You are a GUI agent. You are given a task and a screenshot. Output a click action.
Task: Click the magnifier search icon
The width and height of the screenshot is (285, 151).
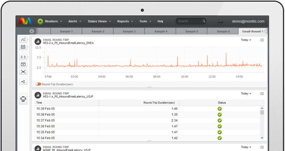pos(204,21)
